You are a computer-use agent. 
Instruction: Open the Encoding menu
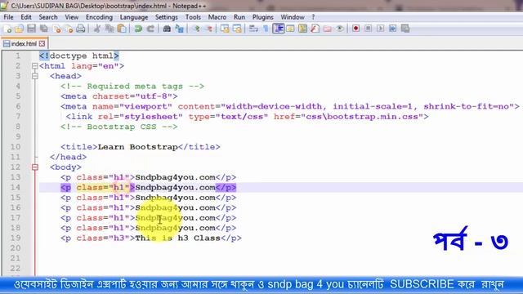point(99,17)
